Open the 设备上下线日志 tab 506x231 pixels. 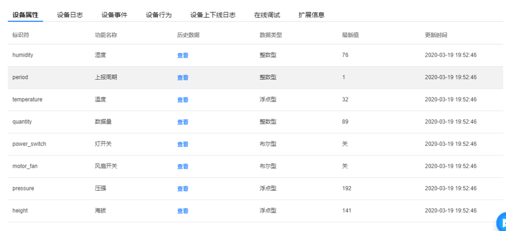[x=213, y=15]
